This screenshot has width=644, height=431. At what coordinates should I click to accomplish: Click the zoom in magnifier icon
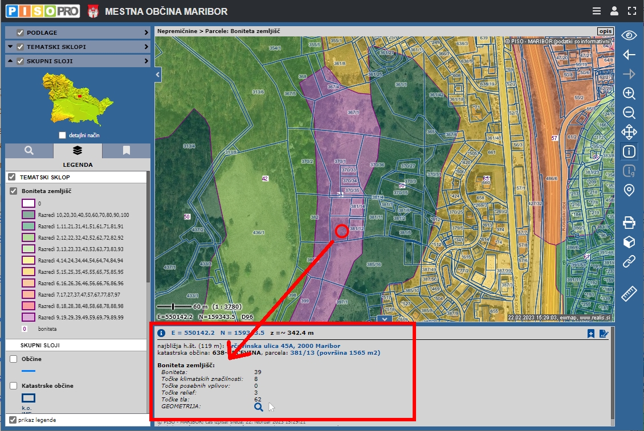(x=629, y=93)
